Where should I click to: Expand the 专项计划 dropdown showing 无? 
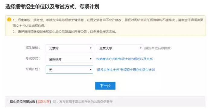(69, 70)
